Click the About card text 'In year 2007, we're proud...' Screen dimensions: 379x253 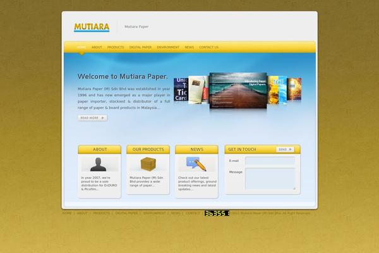pos(99,183)
